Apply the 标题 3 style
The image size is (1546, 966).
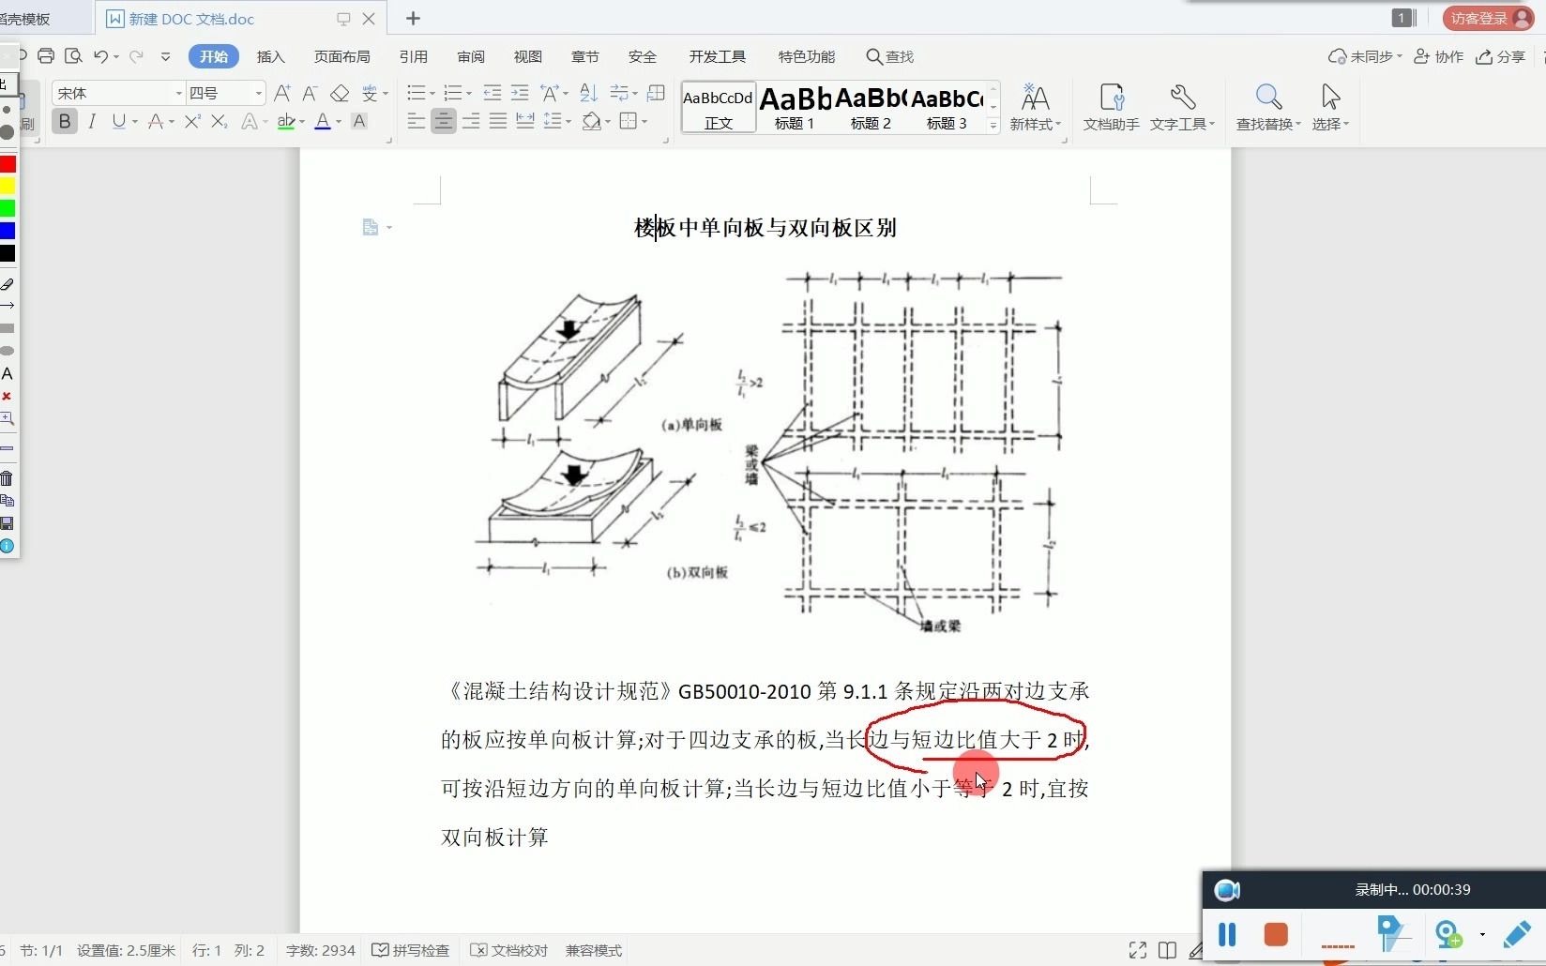(x=947, y=107)
